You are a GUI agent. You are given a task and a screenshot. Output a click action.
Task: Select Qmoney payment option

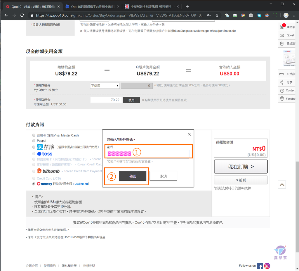coord(34,184)
